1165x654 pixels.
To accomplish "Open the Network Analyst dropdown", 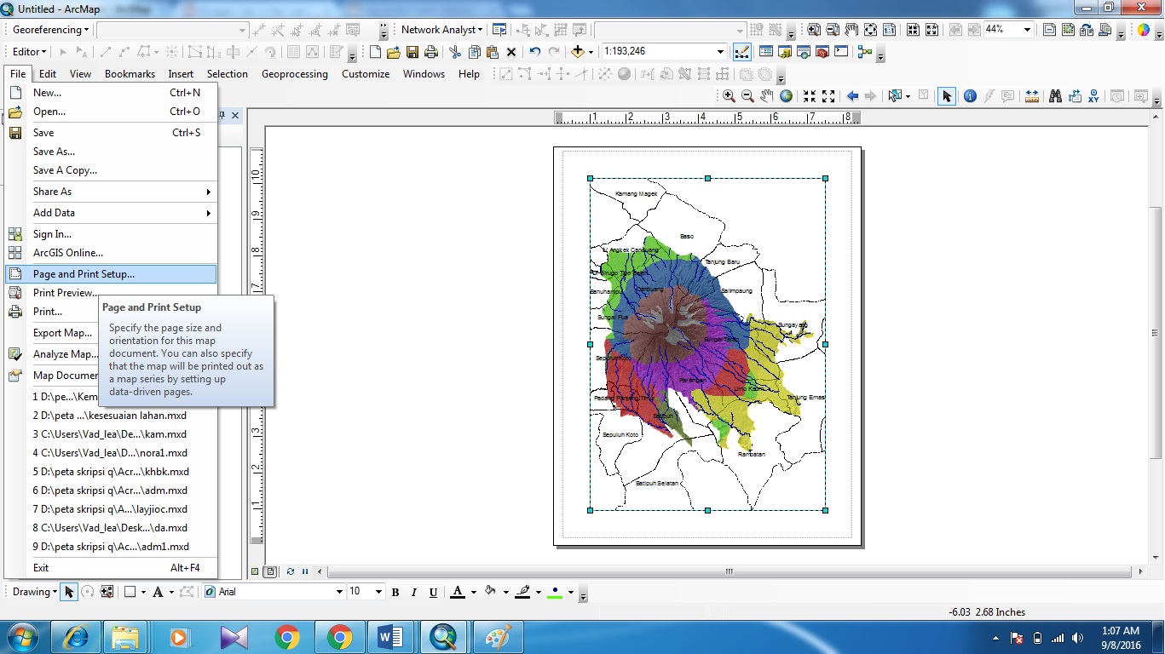I will [440, 29].
